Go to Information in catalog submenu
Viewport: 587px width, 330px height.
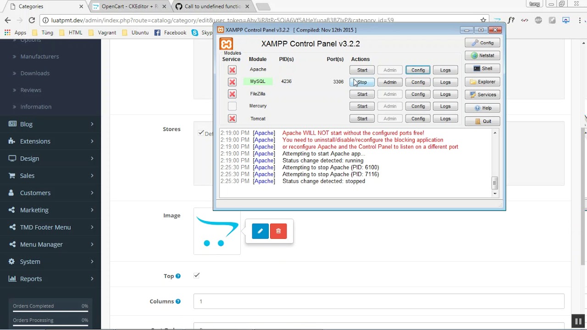coord(36,107)
